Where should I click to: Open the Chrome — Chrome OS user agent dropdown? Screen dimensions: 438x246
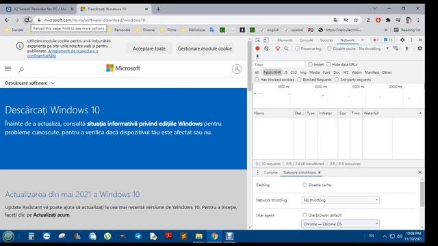click(340, 224)
